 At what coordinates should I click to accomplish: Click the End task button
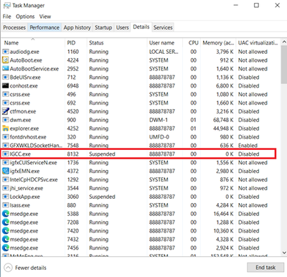click(265, 267)
